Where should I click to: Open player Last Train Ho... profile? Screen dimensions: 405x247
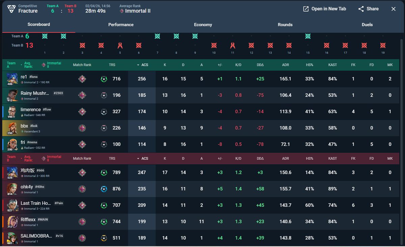tap(36, 203)
